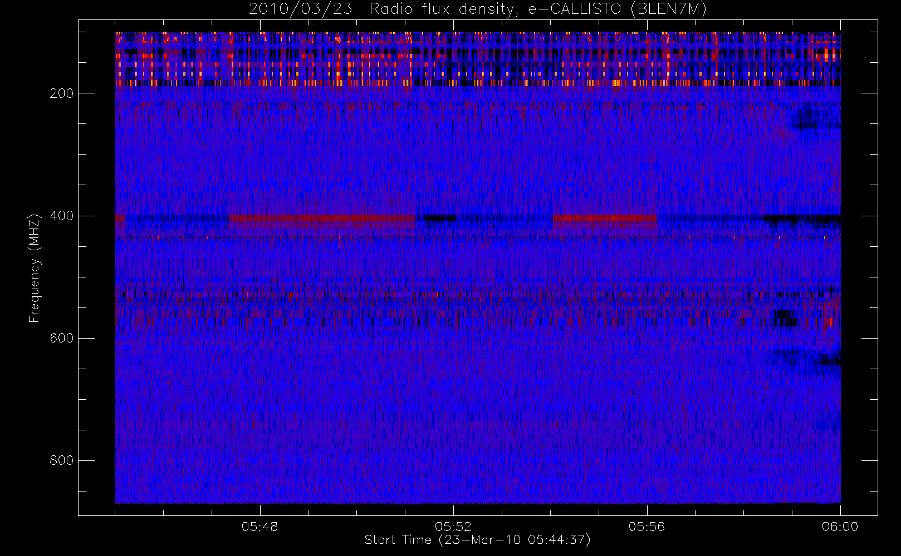This screenshot has height=556, width=901.
Task: Click the 05:56 time tick label
Action: pyautogui.click(x=647, y=527)
